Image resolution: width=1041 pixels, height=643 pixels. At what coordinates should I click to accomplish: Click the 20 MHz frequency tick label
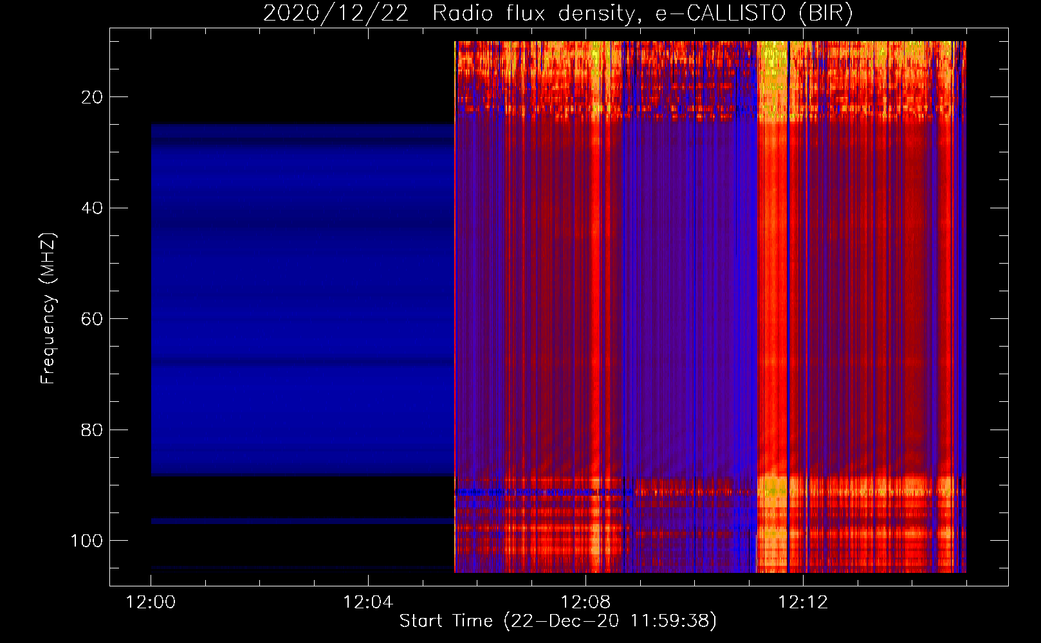[92, 97]
